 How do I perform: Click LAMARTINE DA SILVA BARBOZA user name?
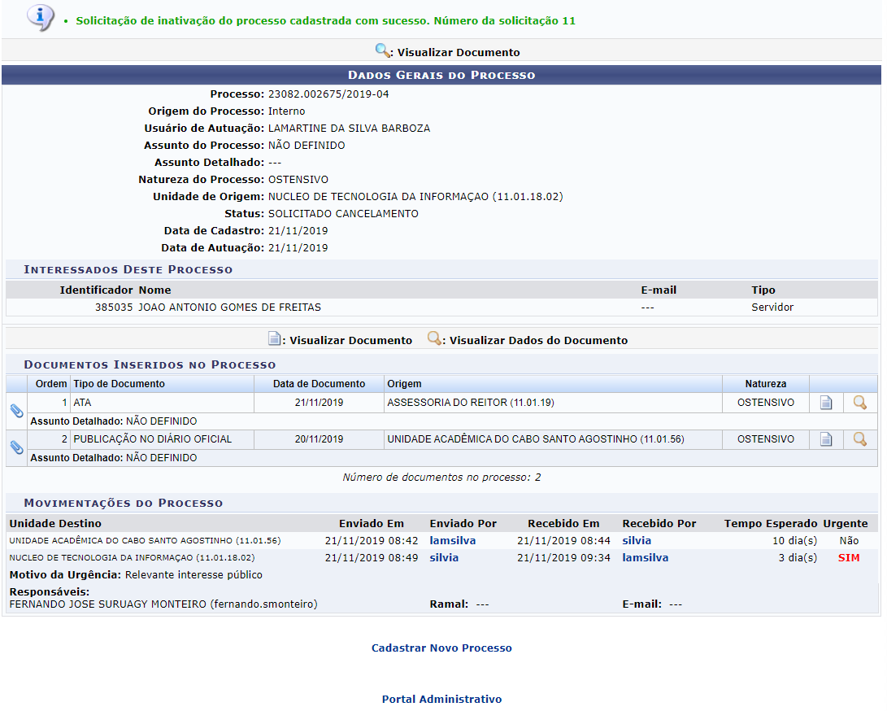click(x=349, y=128)
